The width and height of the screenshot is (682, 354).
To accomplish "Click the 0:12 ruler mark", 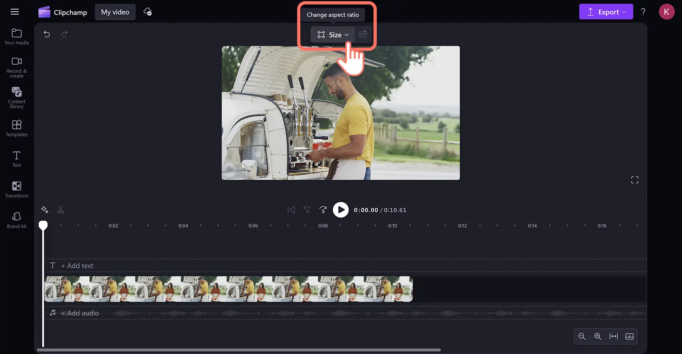I will click(x=462, y=226).
